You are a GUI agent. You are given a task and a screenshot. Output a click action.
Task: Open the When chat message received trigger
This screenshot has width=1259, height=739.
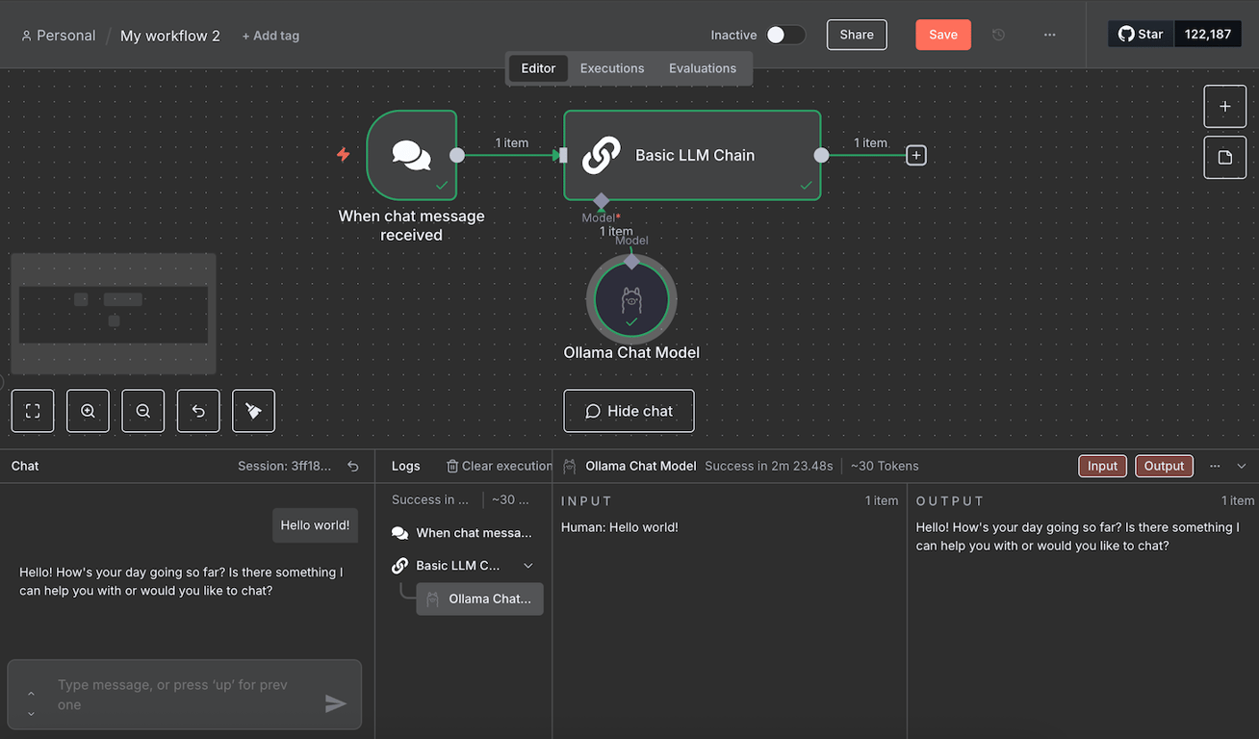412,154
